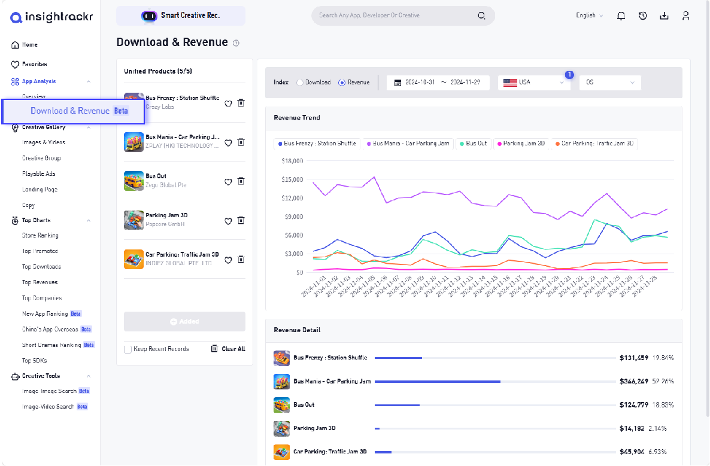
Task: Open the OS platform dropdown
Action: 610,83
